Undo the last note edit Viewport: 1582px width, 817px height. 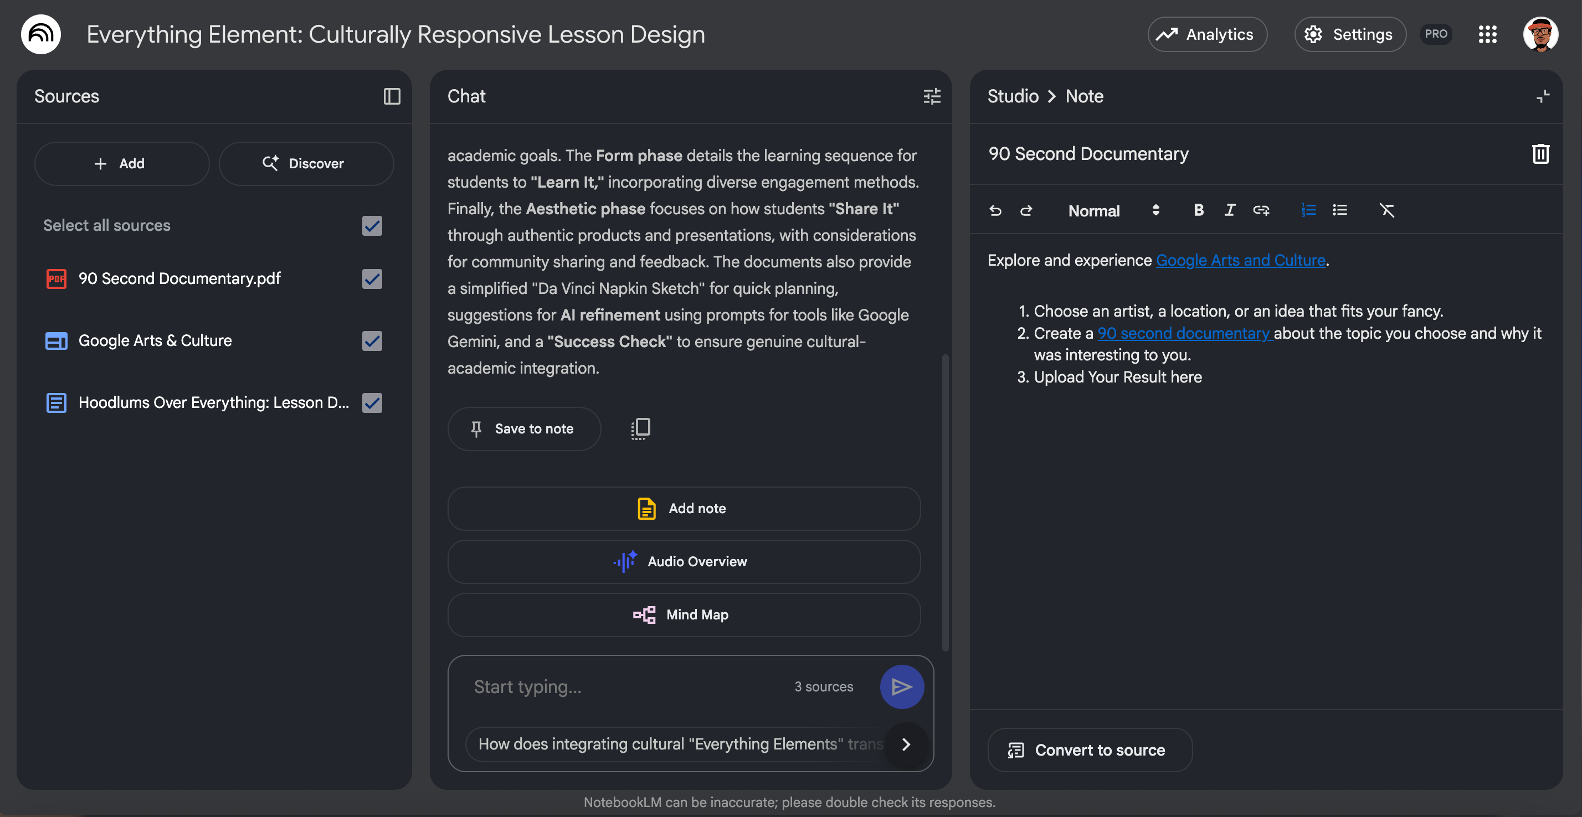995,210
